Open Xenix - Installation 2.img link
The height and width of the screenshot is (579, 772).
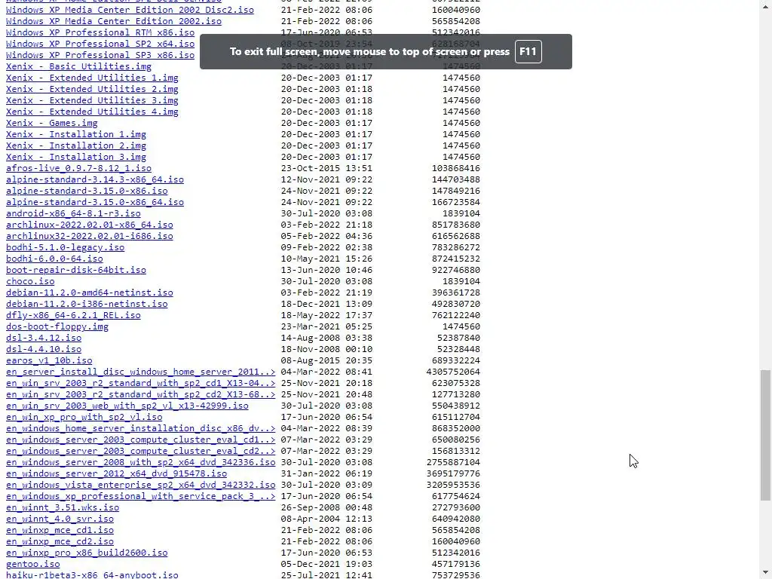click(x=76, y=146)
